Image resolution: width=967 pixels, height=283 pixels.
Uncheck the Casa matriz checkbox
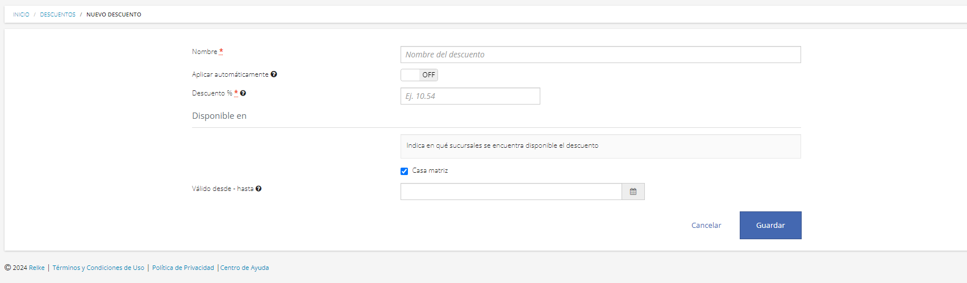(405, 171)
